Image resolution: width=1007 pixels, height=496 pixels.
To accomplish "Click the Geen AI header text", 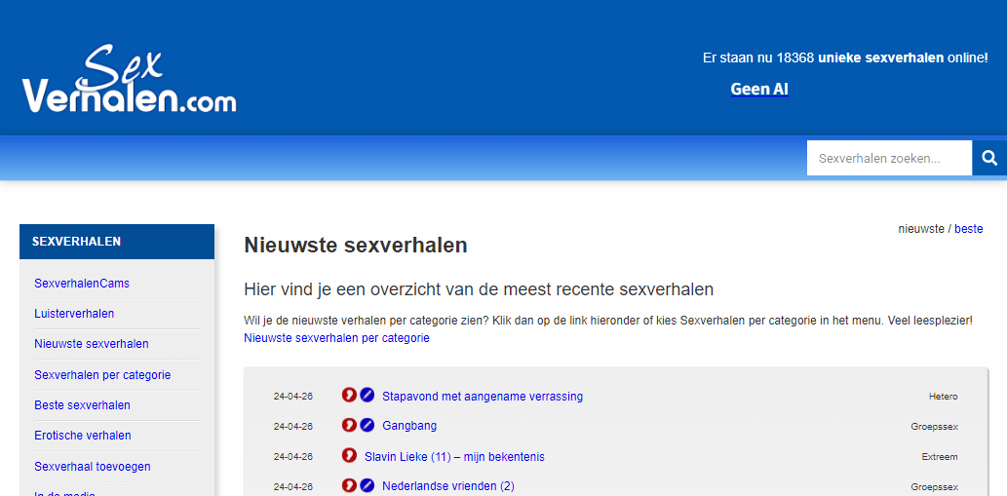I will 759,90.
